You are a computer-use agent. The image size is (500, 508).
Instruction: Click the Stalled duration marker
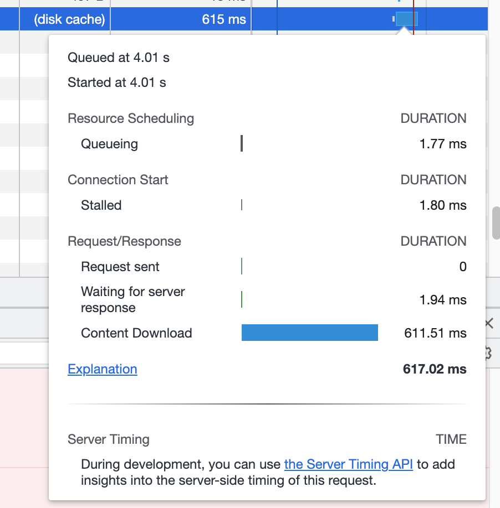point(242,205)
